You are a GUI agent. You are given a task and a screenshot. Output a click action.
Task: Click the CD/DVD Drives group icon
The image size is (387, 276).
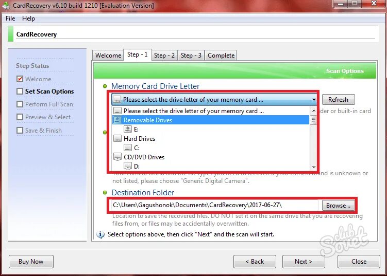click(117, 157)
